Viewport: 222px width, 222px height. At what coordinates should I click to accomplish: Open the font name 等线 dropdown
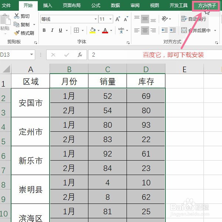[96, 19]
